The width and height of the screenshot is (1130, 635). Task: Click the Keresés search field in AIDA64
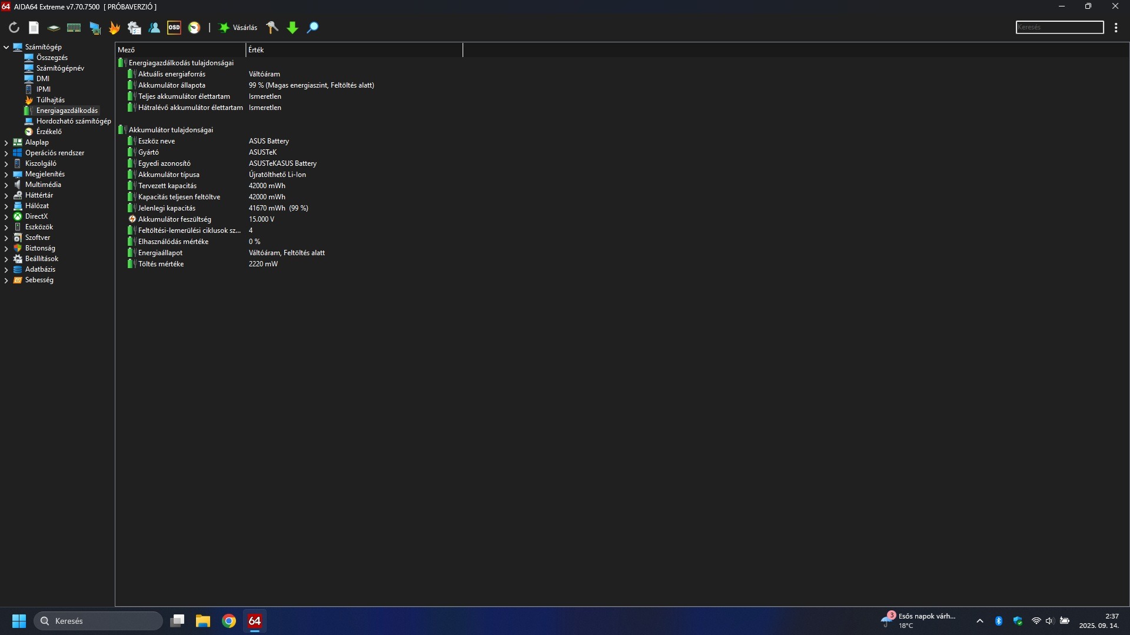tap(1059, 28)
